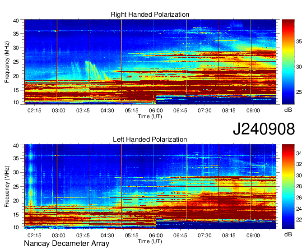Click the "09:00" time tick of bottom plot

click(x=253, y=235)
